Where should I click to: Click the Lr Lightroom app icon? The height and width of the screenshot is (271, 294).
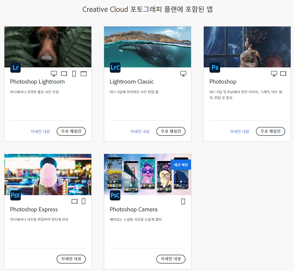pyautogui.click(x=15, y=67)
